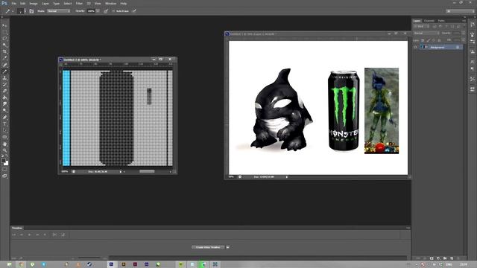The height and width of the screenshot is (268, 477).
Task: Play the timeline
Action: tap(30, 234)
